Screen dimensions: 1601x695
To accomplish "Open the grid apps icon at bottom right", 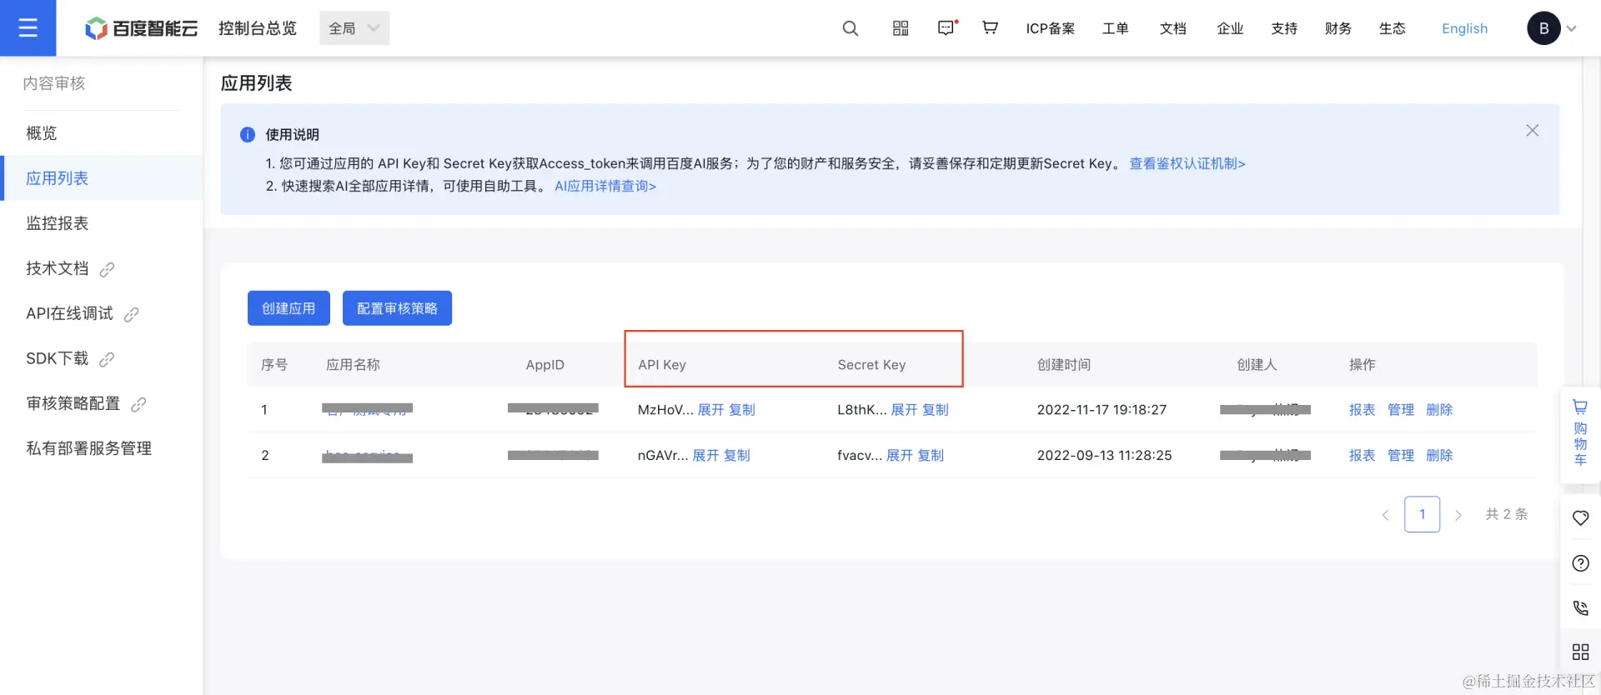I will tap(1580, 652).
